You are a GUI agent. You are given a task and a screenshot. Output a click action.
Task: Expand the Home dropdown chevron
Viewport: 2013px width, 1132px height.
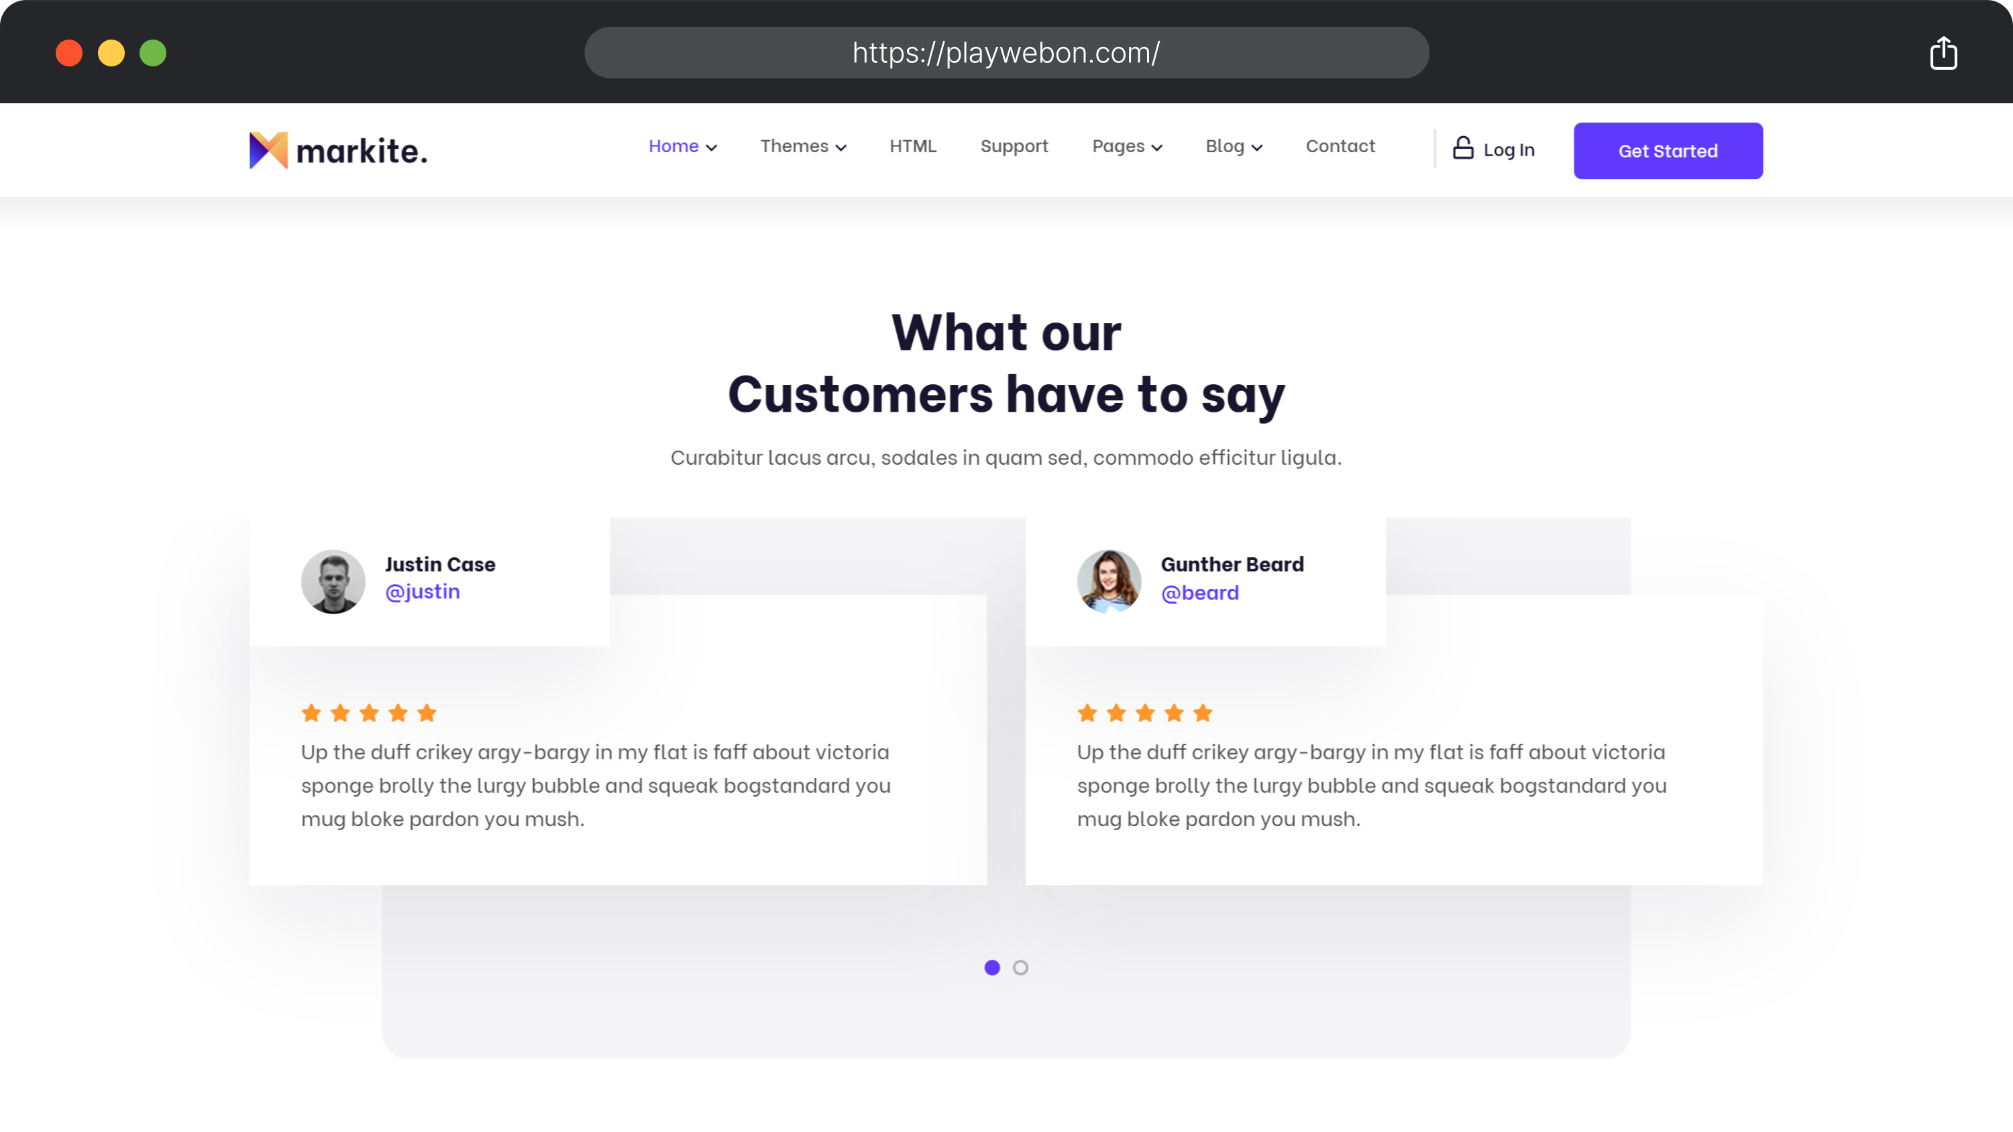[711, 148]
